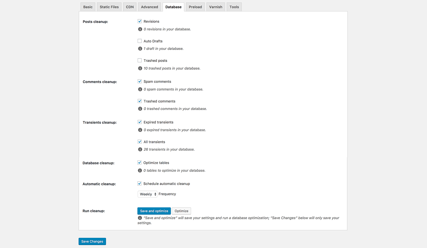Enable the Trashed posts checkbox
The image size is (427, 248).
[140, 60]
